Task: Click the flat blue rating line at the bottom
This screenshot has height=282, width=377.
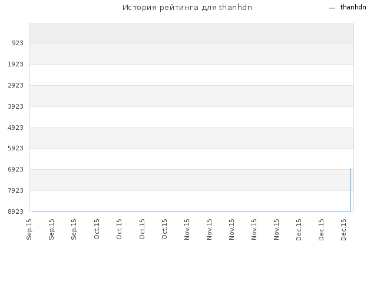Action: tap(191, 211)
